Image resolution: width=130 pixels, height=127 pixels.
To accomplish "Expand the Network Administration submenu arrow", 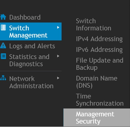I will click(58, 78).
